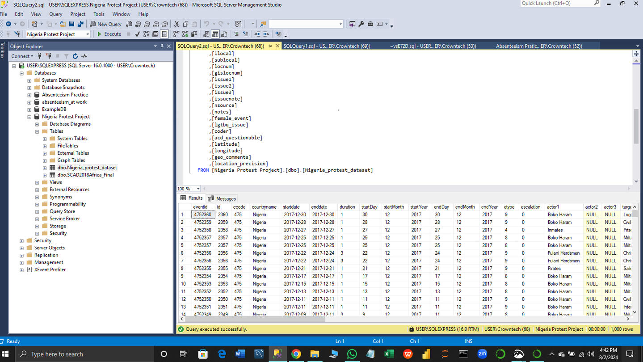The image size is (643, 362).
Task: Open the Nigeria Protest Project database dropdown
Action: point(88,34)
